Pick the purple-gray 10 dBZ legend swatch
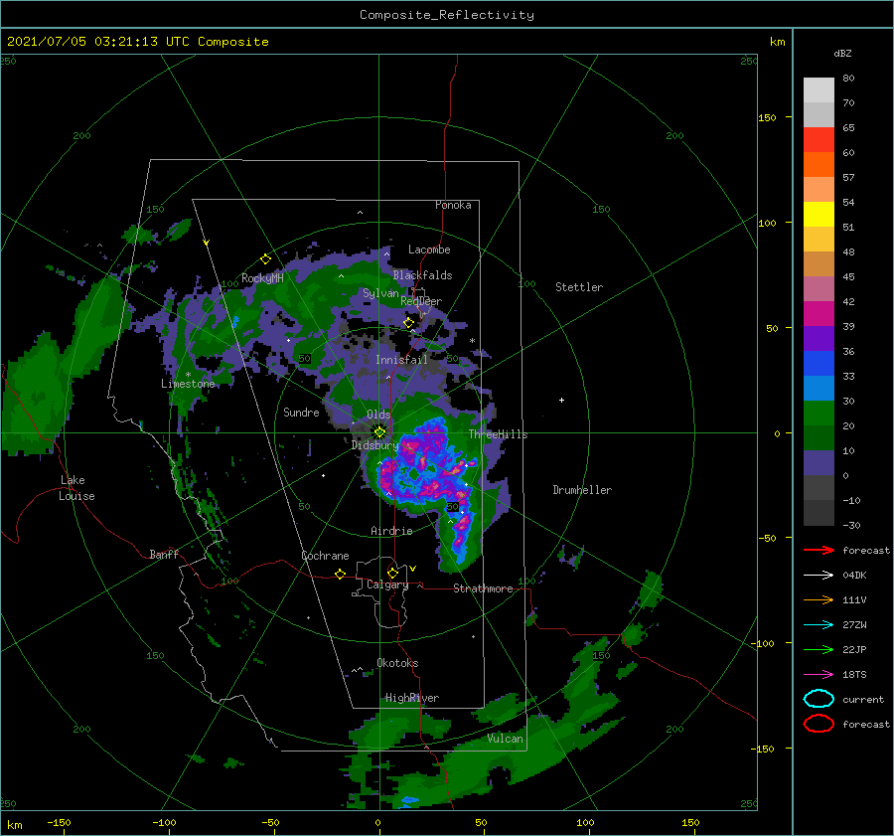The height and width of the screenshot is (836, 894). click(x=819, y=462)
